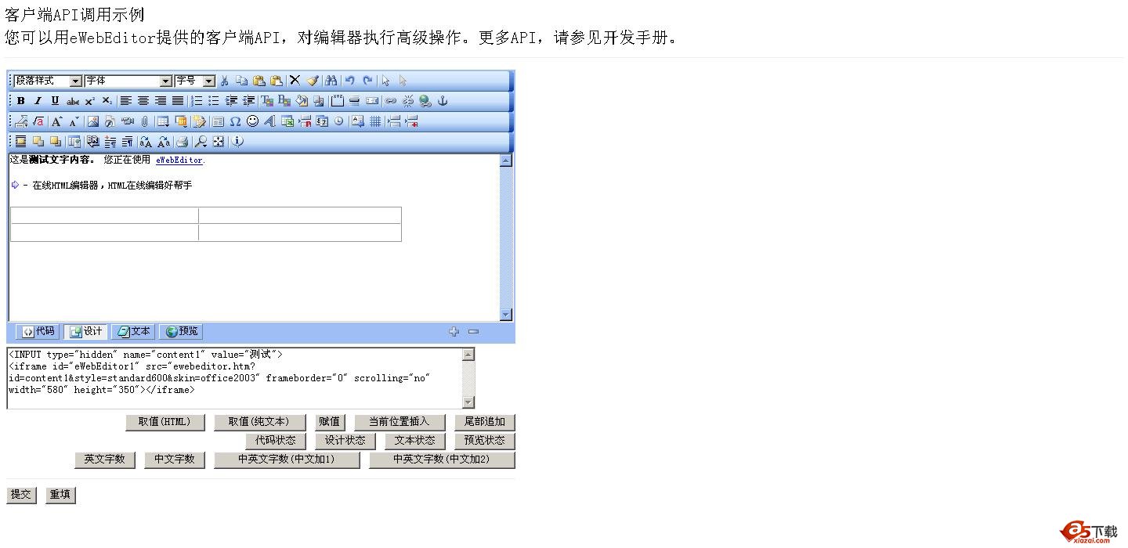Click the print icon in the toolbar
Screen dimensions: 1128x548
tap(181, 142)
